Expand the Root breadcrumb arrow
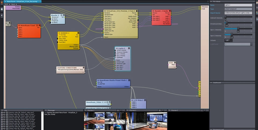This screenshot has height=130, width=258. point(16,5)
